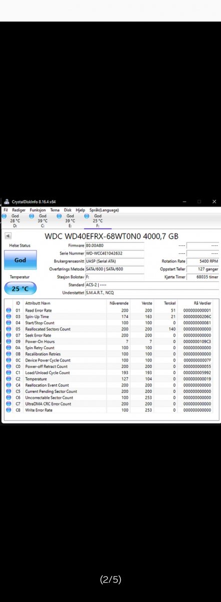Click the ACS-2 standard field
The image size is (221, 602).
(x=152, y=285)
